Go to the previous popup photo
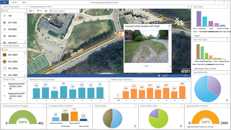 click(x=142, y=66)
